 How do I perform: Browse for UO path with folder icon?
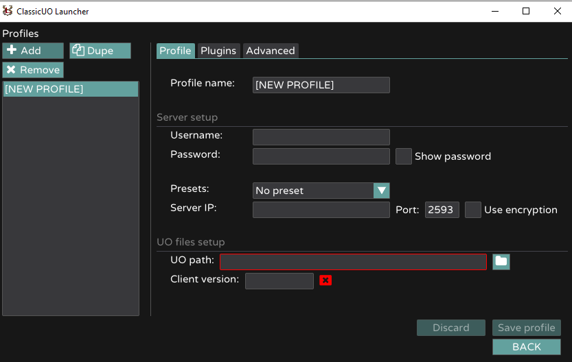coord(501,262)
